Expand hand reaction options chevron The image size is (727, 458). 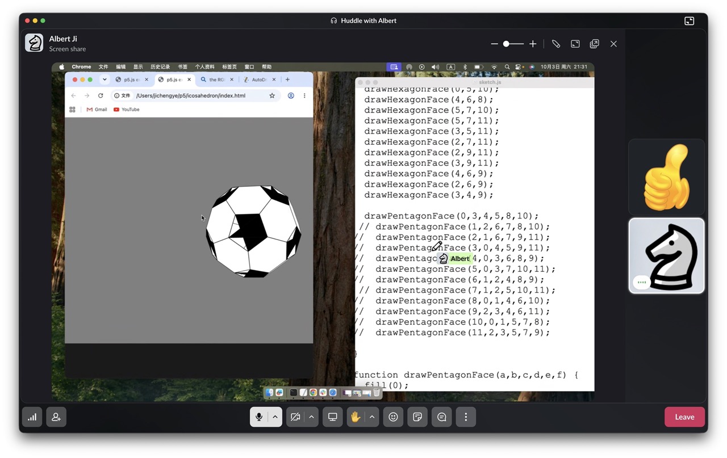(x=372, y=417)
